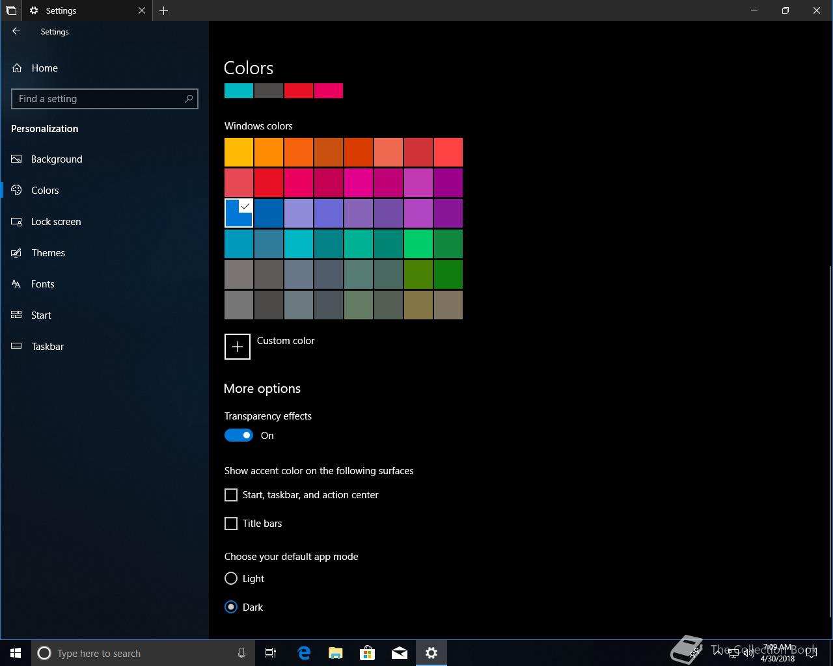
Task: Turn off Transparency effects toggle
Action: coord(239,436)
